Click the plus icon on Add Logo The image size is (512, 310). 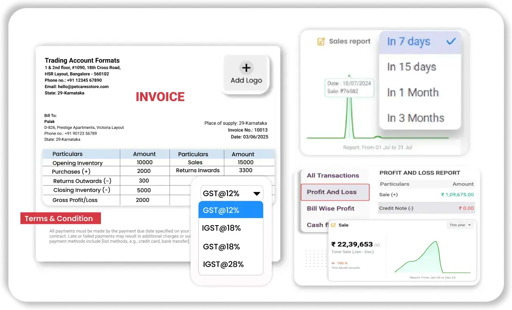[246, 68]
